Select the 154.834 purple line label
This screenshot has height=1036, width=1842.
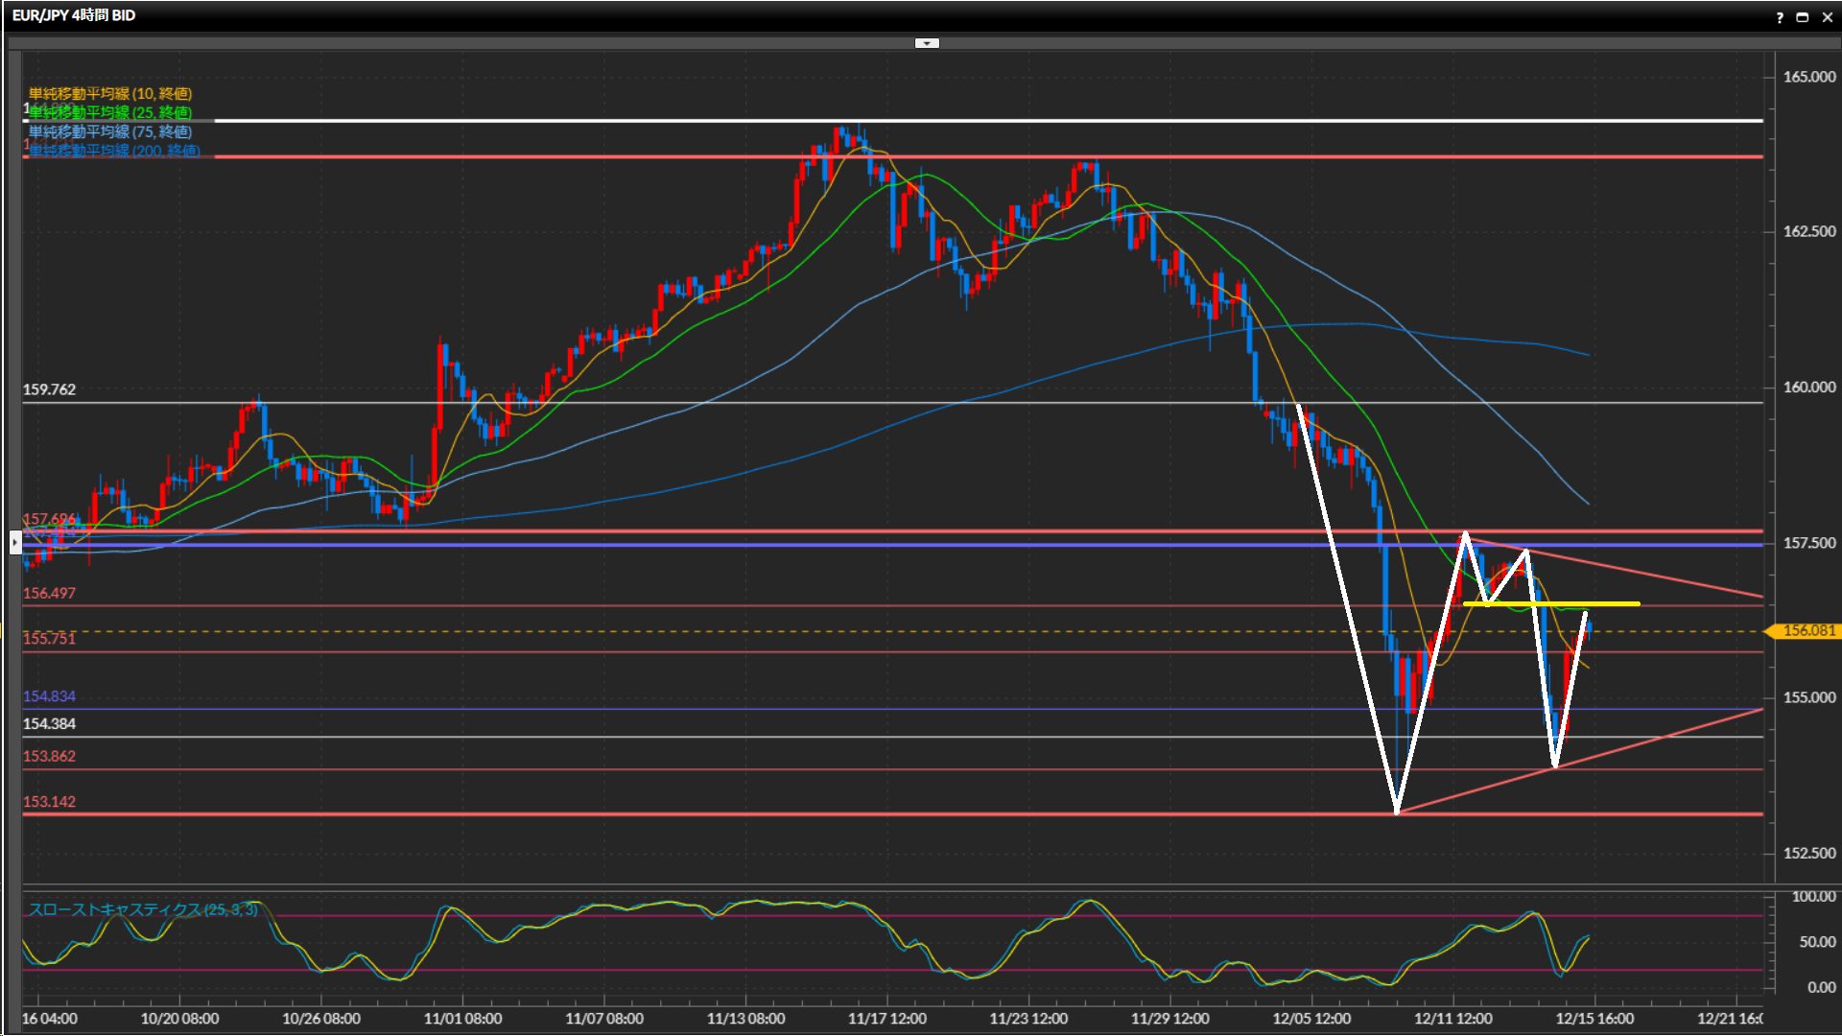point(49,696)
